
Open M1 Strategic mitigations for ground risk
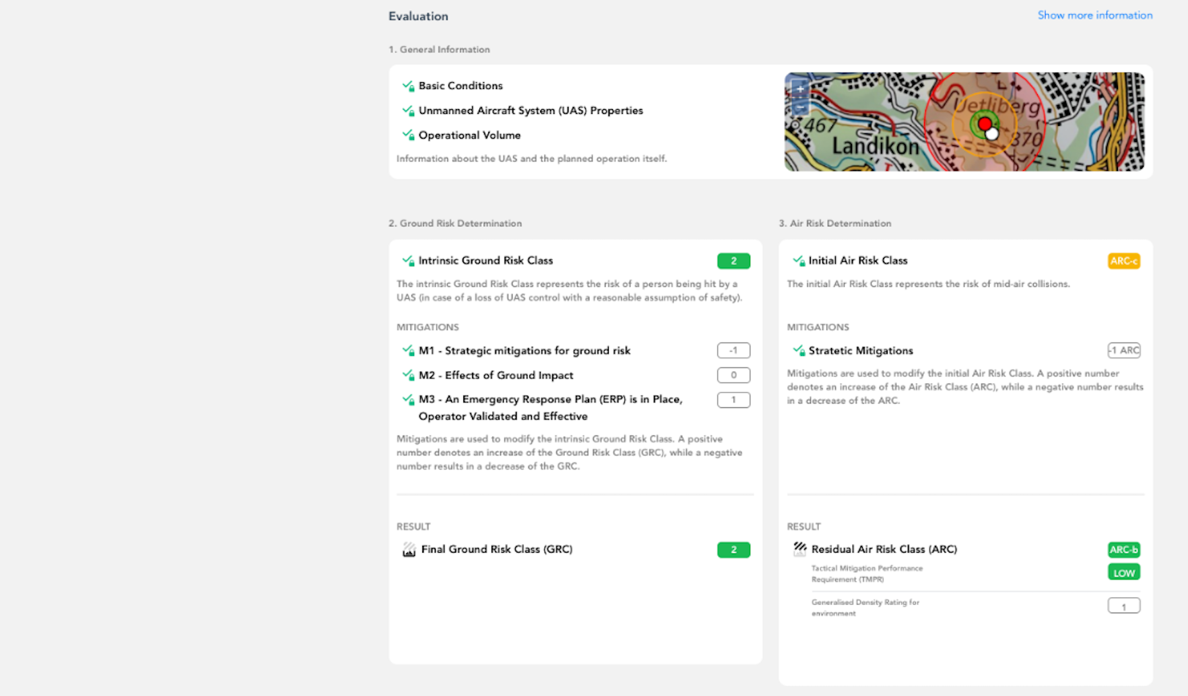pos(525,351)
